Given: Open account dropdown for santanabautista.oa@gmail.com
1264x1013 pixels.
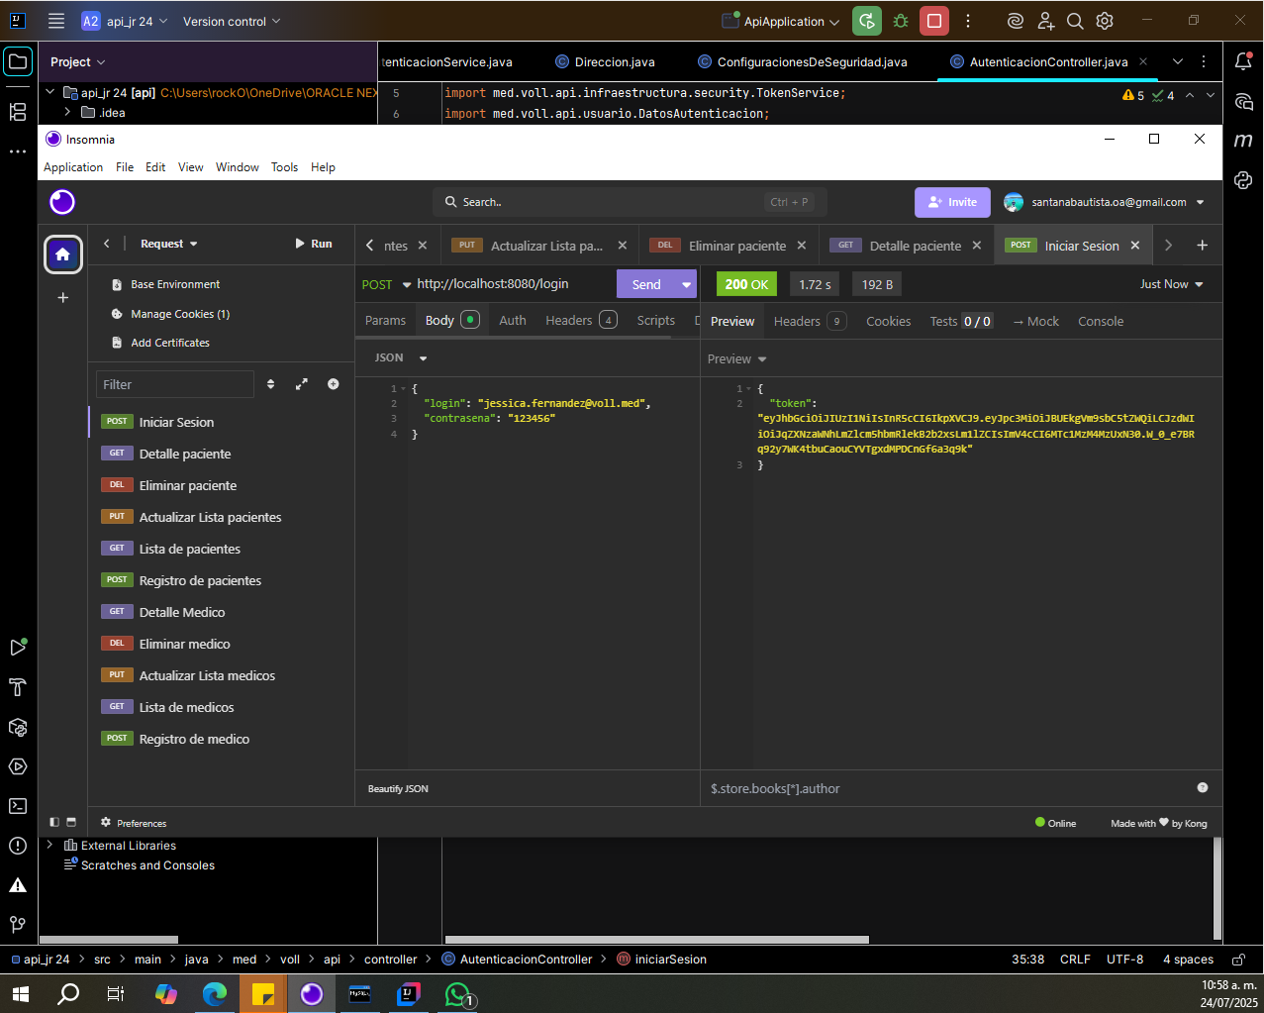Looking at the screenshot, I should point(1104,202).
